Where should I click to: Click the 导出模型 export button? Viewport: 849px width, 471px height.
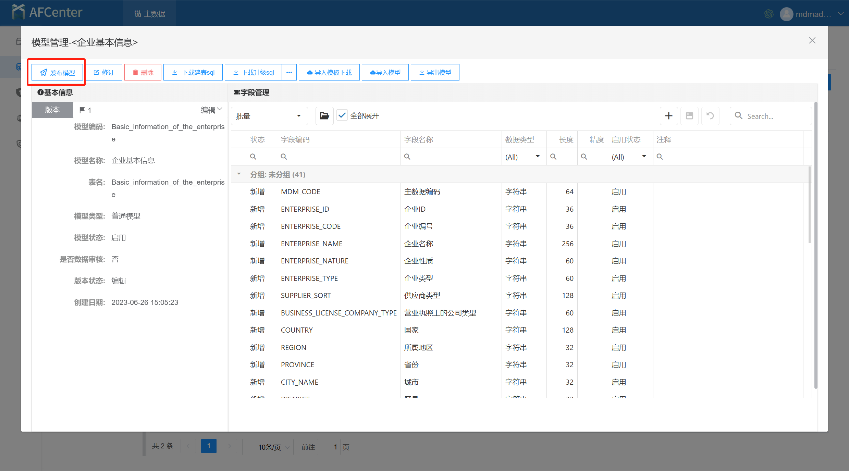[435, 73]
